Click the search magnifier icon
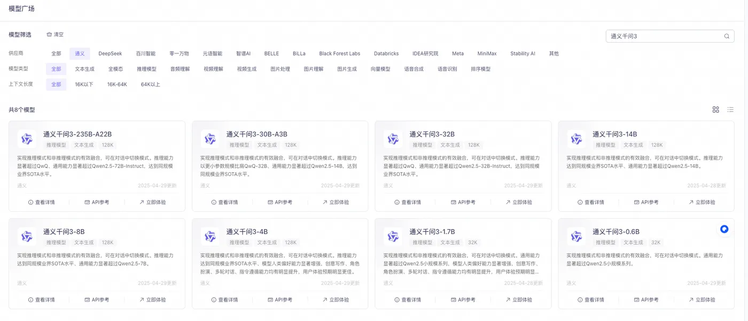This screenshot has width=748, height=321. click(727, 36)
